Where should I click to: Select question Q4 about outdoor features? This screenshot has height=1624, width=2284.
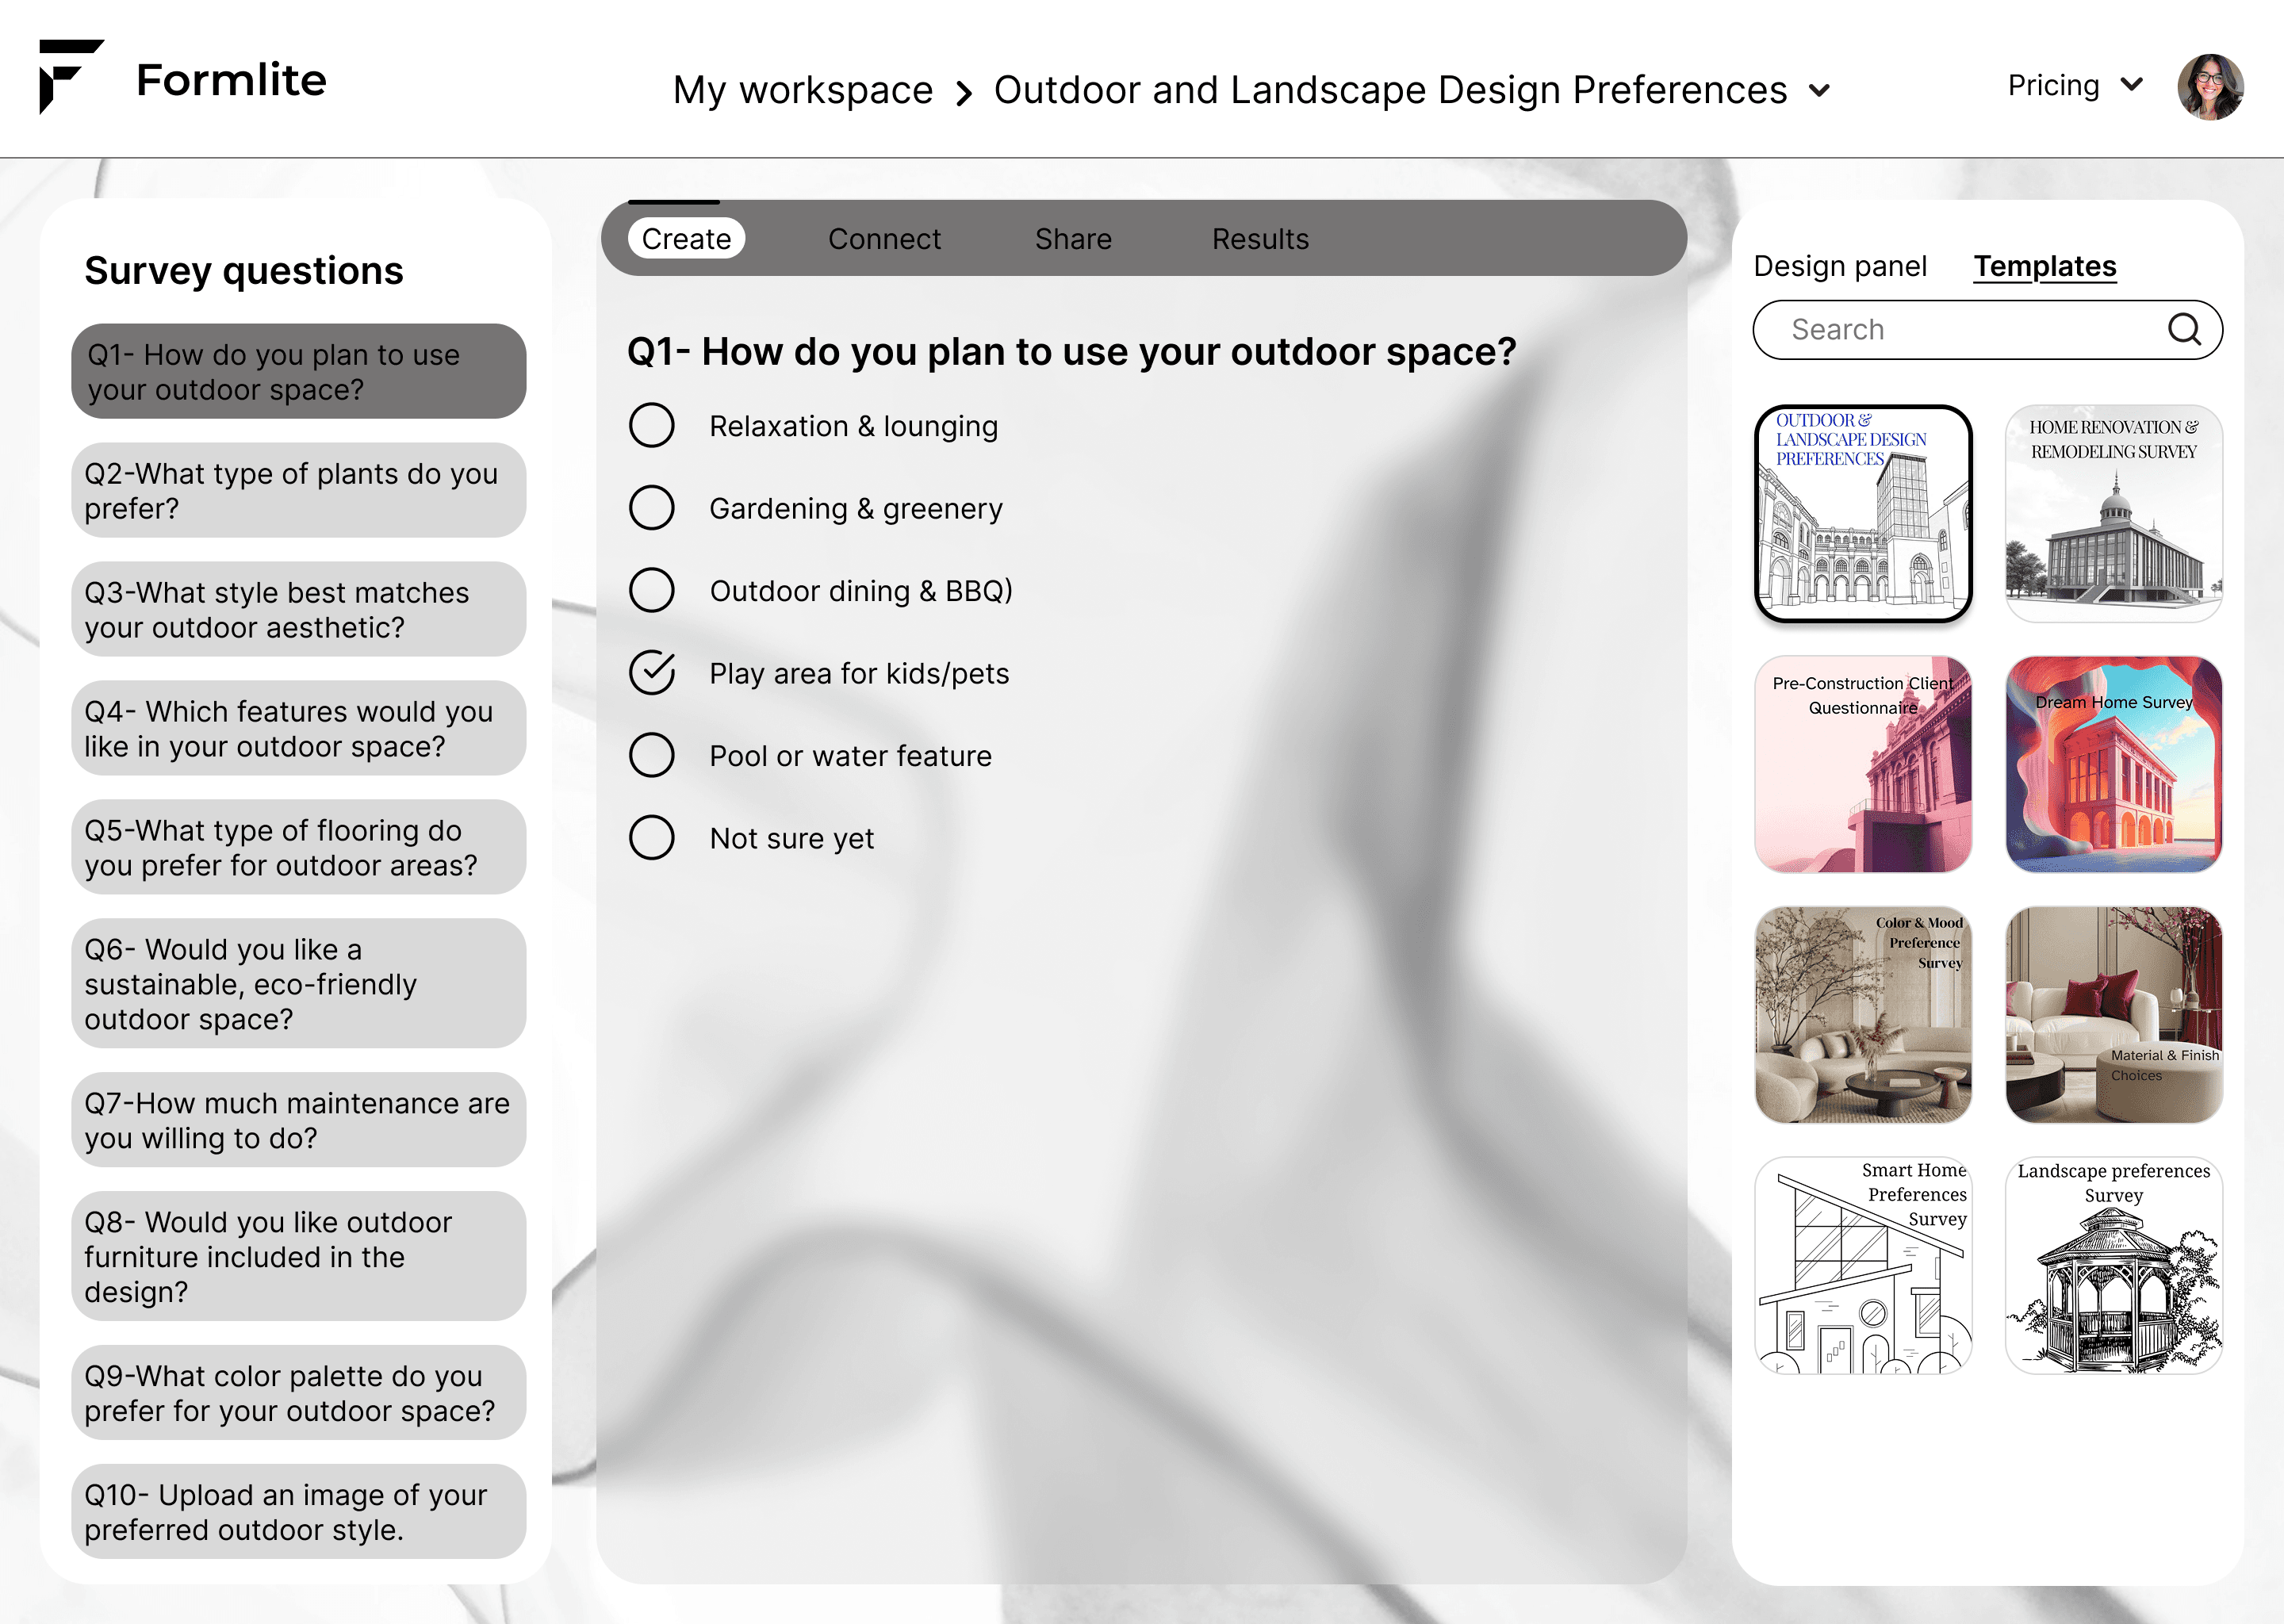(298, 729)
